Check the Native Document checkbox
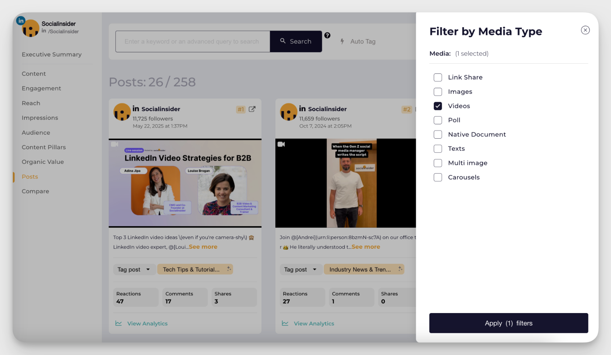 [438, 134]
